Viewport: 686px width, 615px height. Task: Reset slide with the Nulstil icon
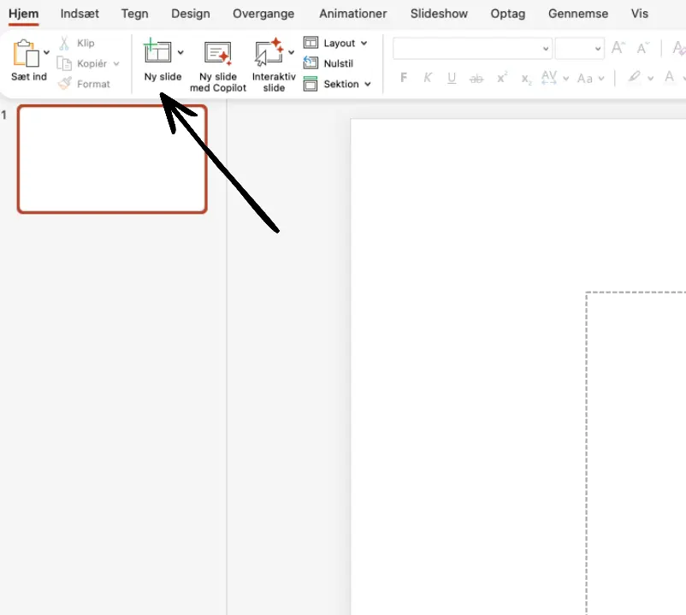click(310, 63)
